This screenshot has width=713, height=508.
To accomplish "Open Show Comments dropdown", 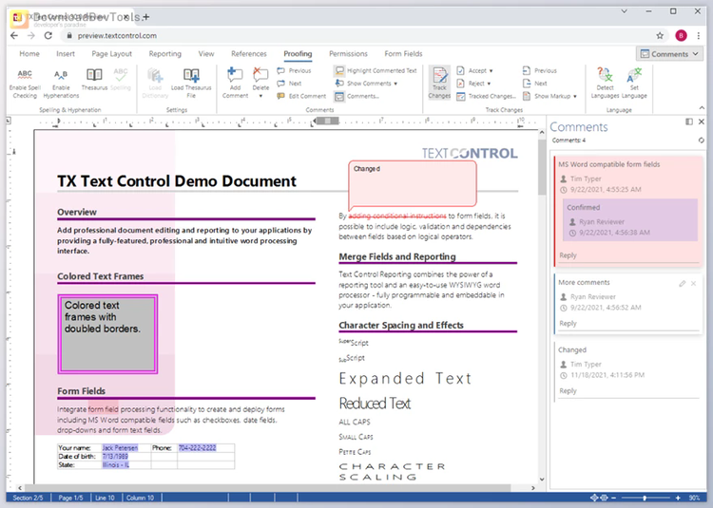I will [x=367, y=84].
